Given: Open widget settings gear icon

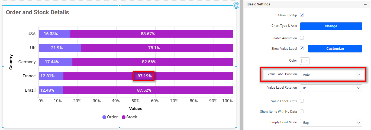Looking at the screenshot, I should 236,5.
